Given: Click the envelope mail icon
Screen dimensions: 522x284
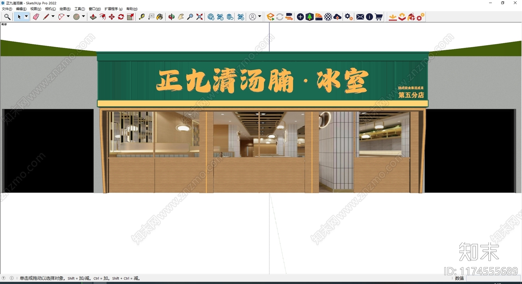Looking at the screenshot, I should (x=360, y=17).
